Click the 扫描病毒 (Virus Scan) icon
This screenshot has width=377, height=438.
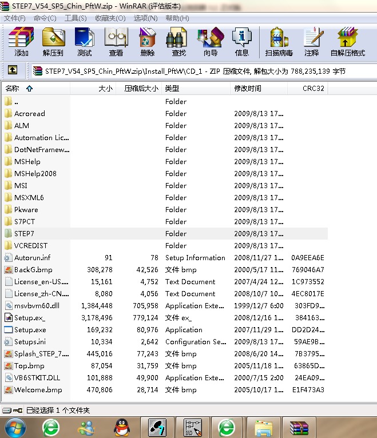pos(279,42)
